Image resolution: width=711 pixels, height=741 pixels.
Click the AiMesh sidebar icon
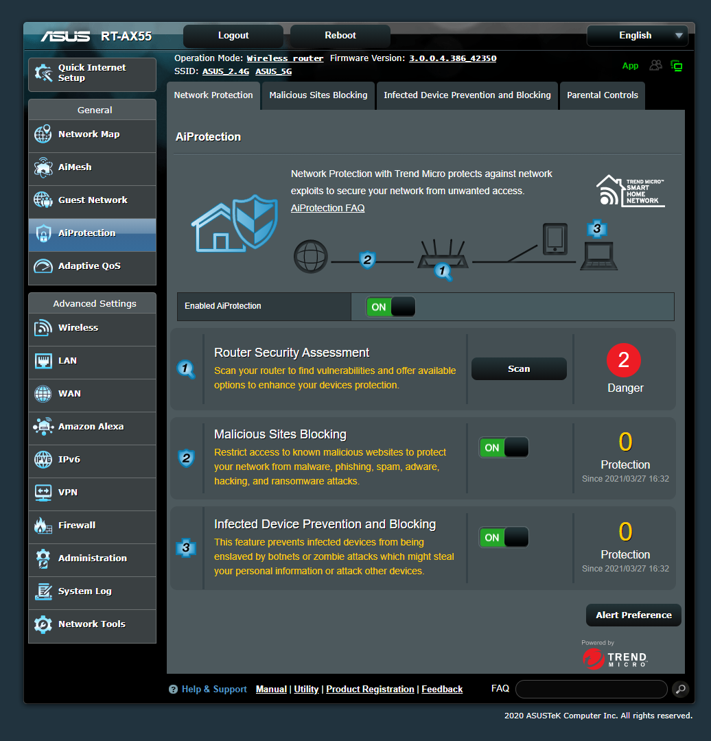(43, 167)
